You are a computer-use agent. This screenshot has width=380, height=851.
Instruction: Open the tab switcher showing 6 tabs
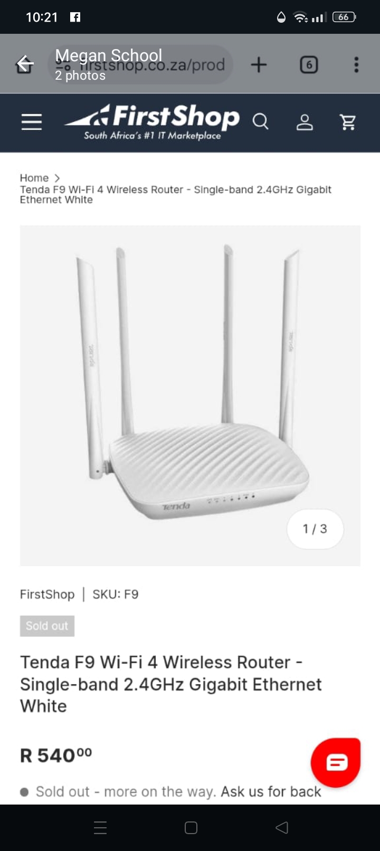(309, 65)
